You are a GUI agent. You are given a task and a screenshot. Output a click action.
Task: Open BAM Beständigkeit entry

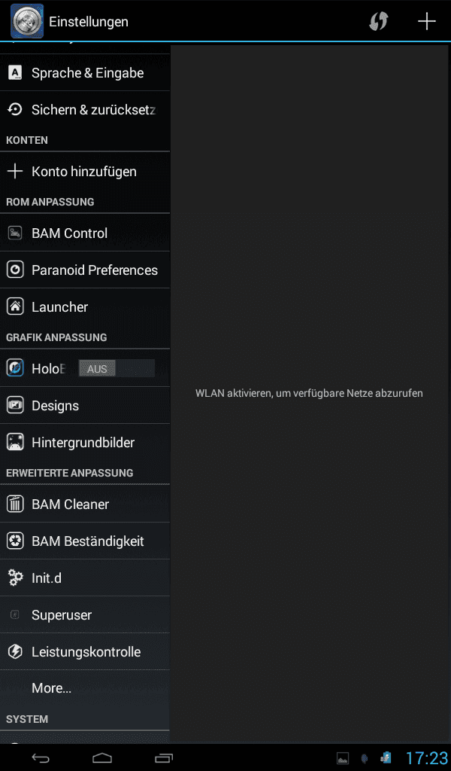click(x=85, y=541)
